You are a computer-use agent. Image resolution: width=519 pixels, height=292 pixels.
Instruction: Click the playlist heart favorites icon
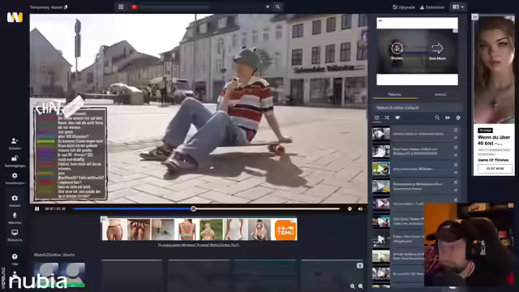click(397, 118)
